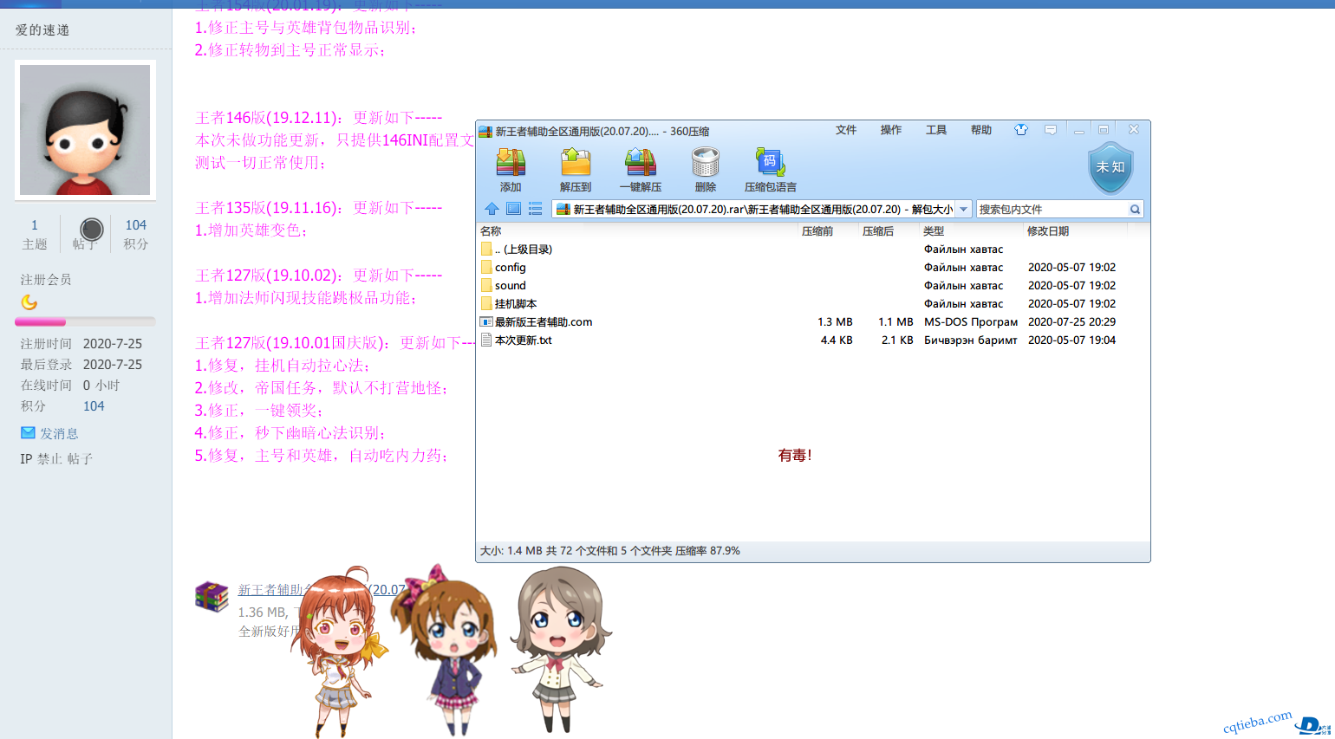Go up one level with the blue arrow
This screenshot has width=1335, height=739.
point(492,209)
